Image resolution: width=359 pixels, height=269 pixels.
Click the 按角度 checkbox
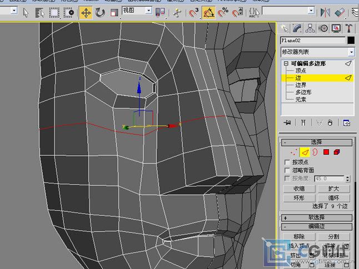[x=287, y=179]
